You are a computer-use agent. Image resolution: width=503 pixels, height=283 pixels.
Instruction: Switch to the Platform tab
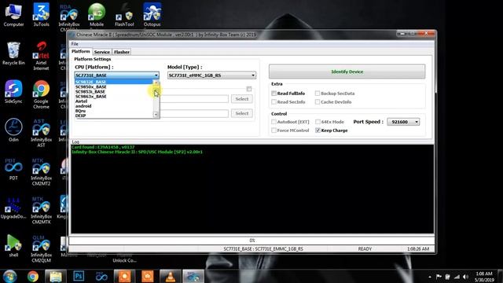pyautogui.click(x=81, y=51)
